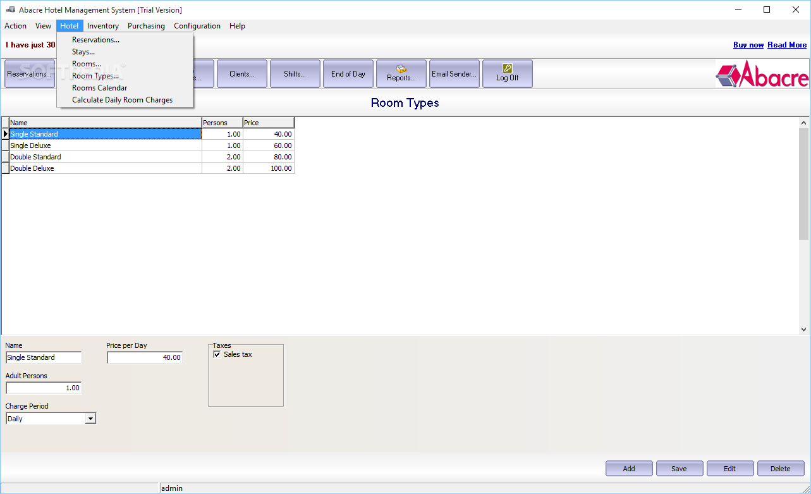The height and width of the screenshot is (494, 811).
Task: Click the Log Off key icon button
Action: tap(508, 73)
